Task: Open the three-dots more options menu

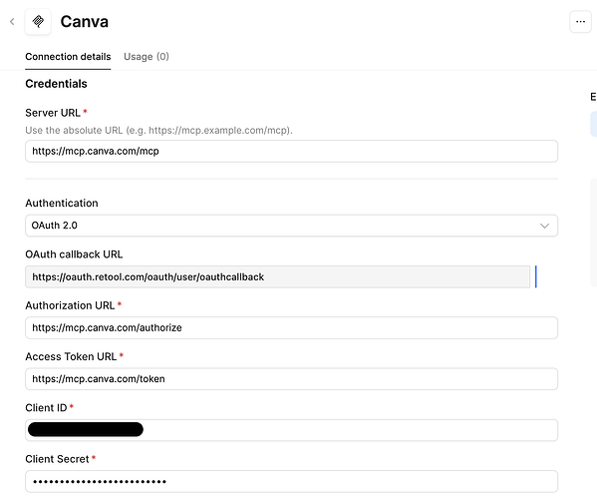Action: point(580,22)
